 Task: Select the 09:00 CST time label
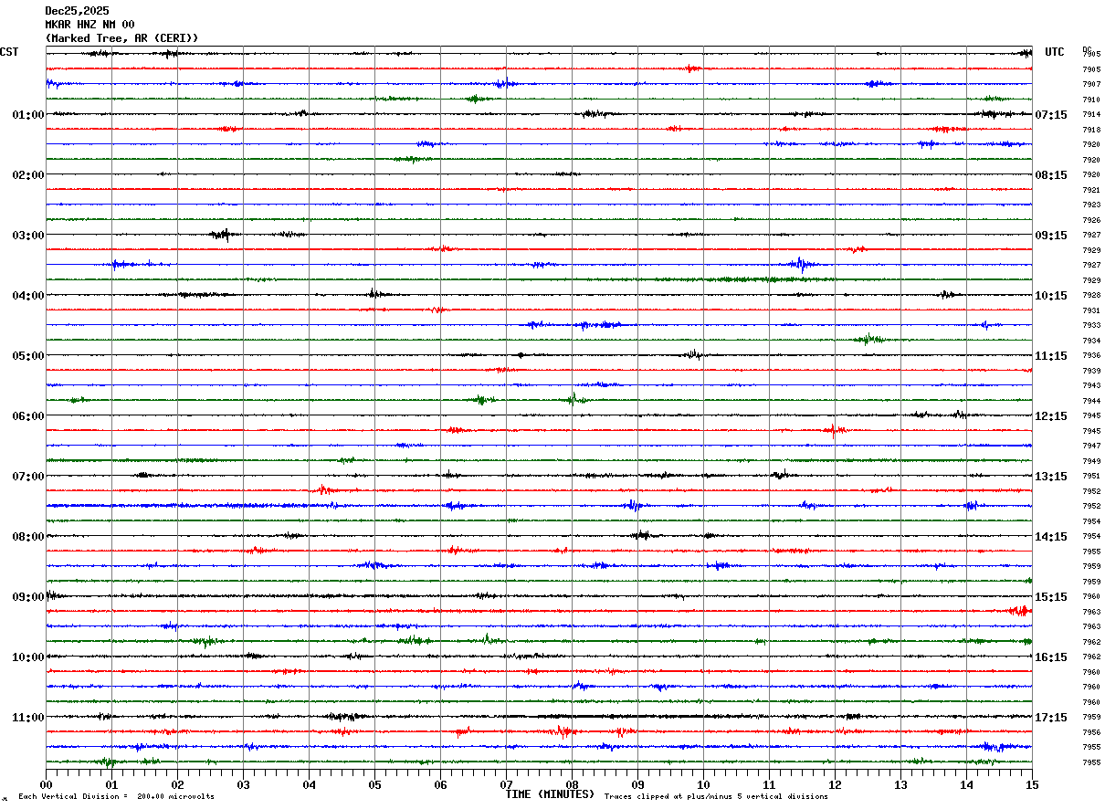pyautogui.click(x=28, y=597)
